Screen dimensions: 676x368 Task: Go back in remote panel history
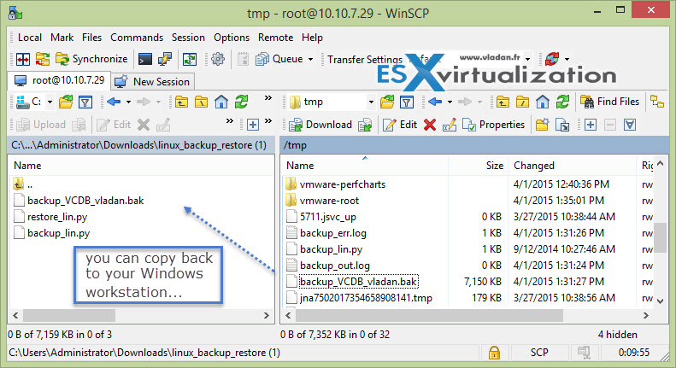tap(436, 102)
